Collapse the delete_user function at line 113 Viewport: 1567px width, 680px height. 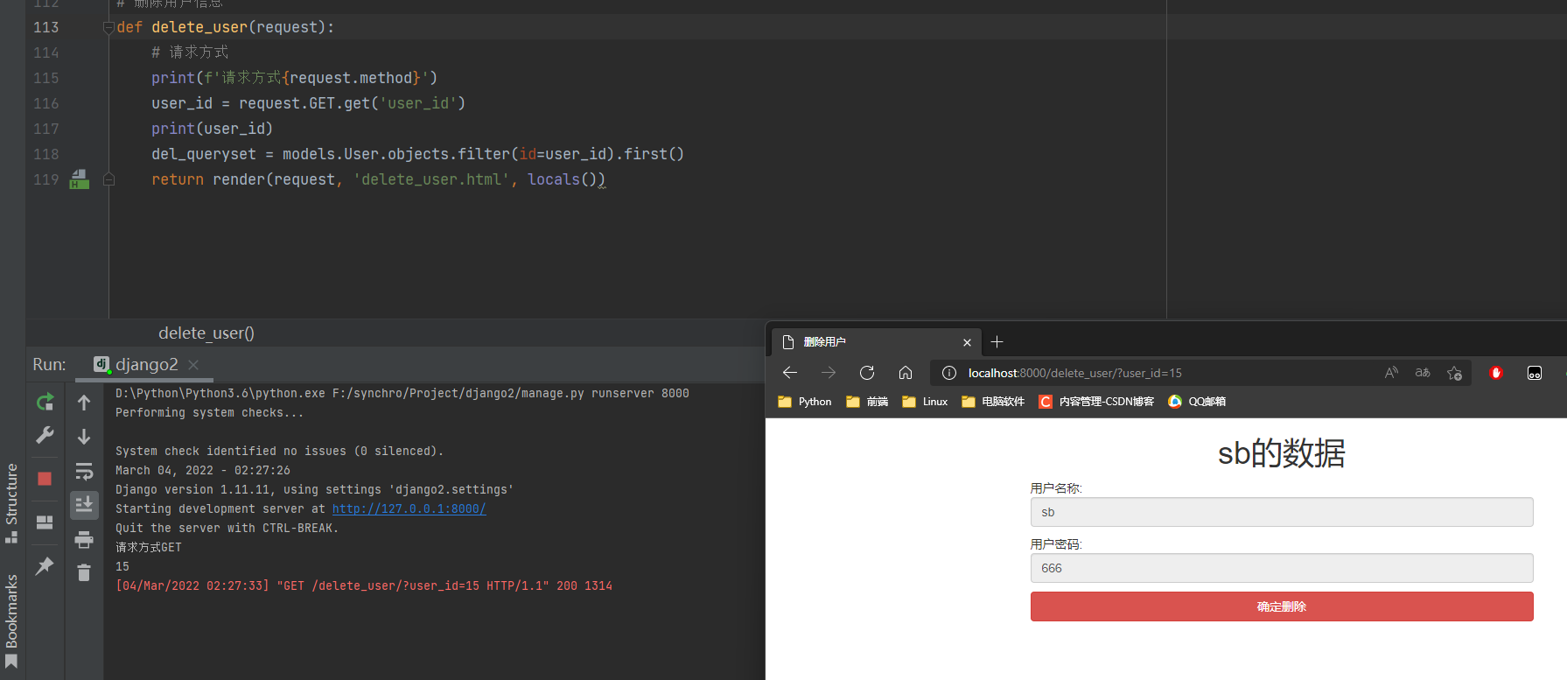tap(108, 27)
